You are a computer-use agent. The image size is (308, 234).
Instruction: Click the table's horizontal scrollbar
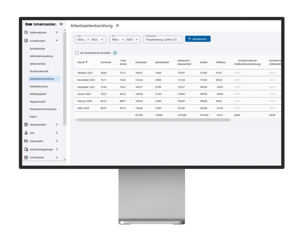[x=153, y=120]
